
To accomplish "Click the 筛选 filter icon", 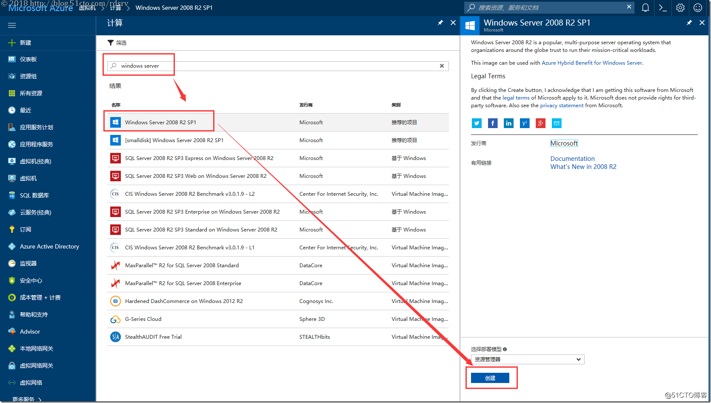I will coord(111,43).
